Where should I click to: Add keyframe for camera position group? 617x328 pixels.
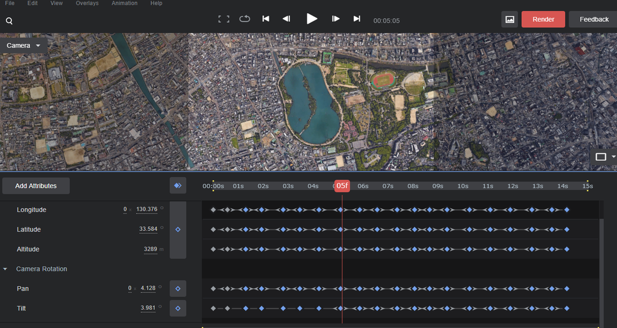pyautogui.click(x=178, y=229)
